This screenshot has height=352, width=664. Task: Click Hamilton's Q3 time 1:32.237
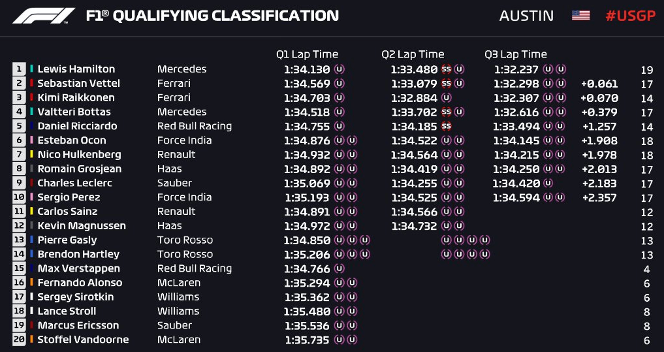click(x=516, y=69)
